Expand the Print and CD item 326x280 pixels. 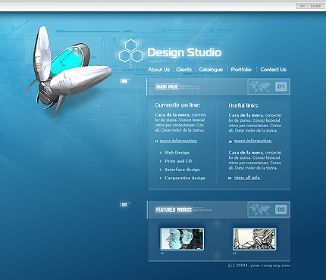pyautogui.click(x=176, y=161)
